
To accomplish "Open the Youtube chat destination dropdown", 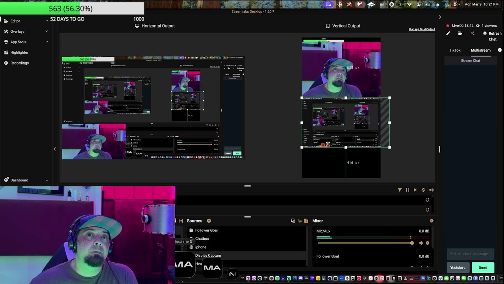I will pyautogui.click(x=458, y=267).
